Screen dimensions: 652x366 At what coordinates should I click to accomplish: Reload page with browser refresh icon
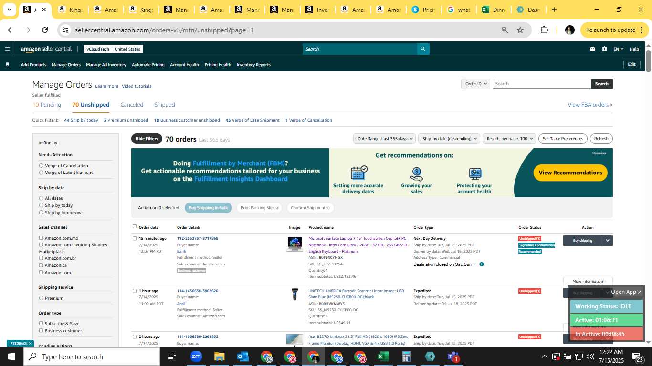click(x=45, y=30)
